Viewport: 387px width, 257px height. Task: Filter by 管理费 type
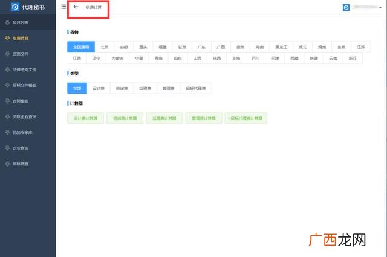coord(169,88)
